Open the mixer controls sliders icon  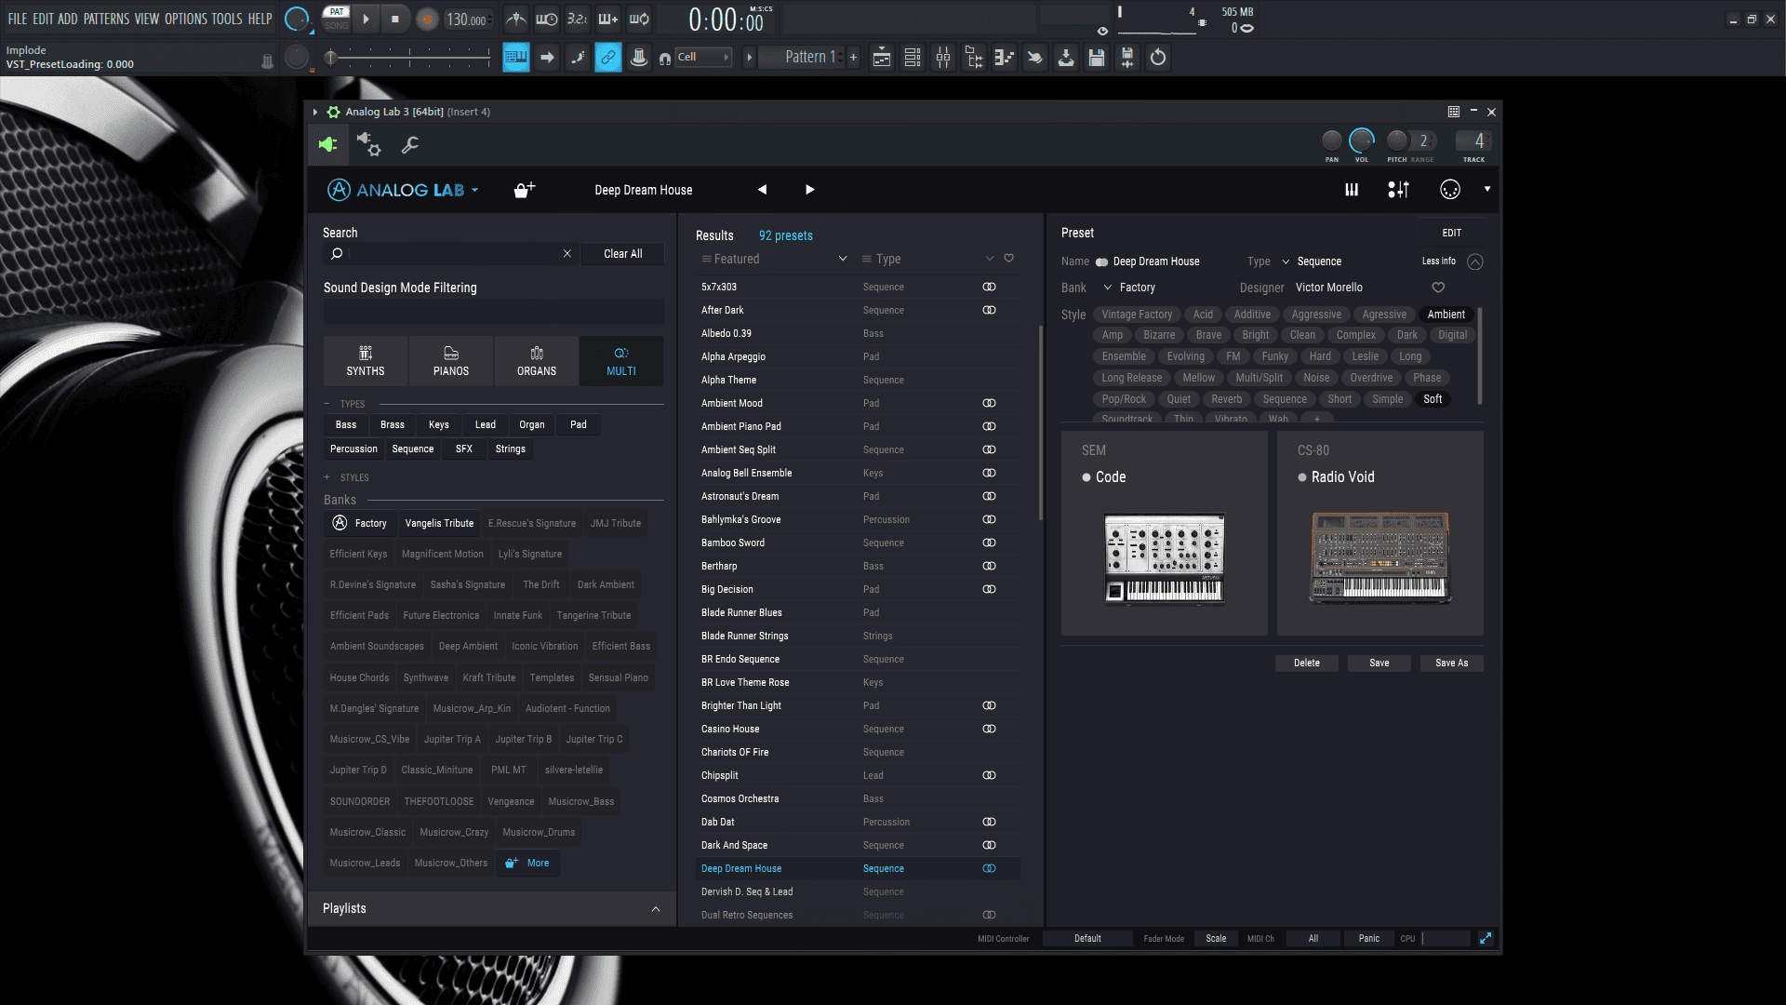[x=1398, y=190]
